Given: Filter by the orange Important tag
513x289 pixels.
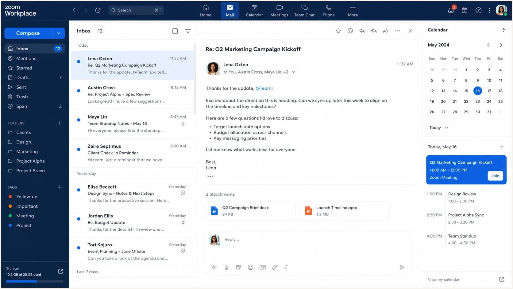Looking at the screenshot, I should [23, 206].
